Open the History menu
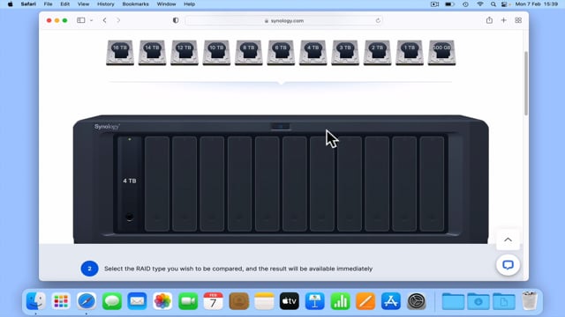The width and height of the screenshot is (565, 317). (106, 4)
